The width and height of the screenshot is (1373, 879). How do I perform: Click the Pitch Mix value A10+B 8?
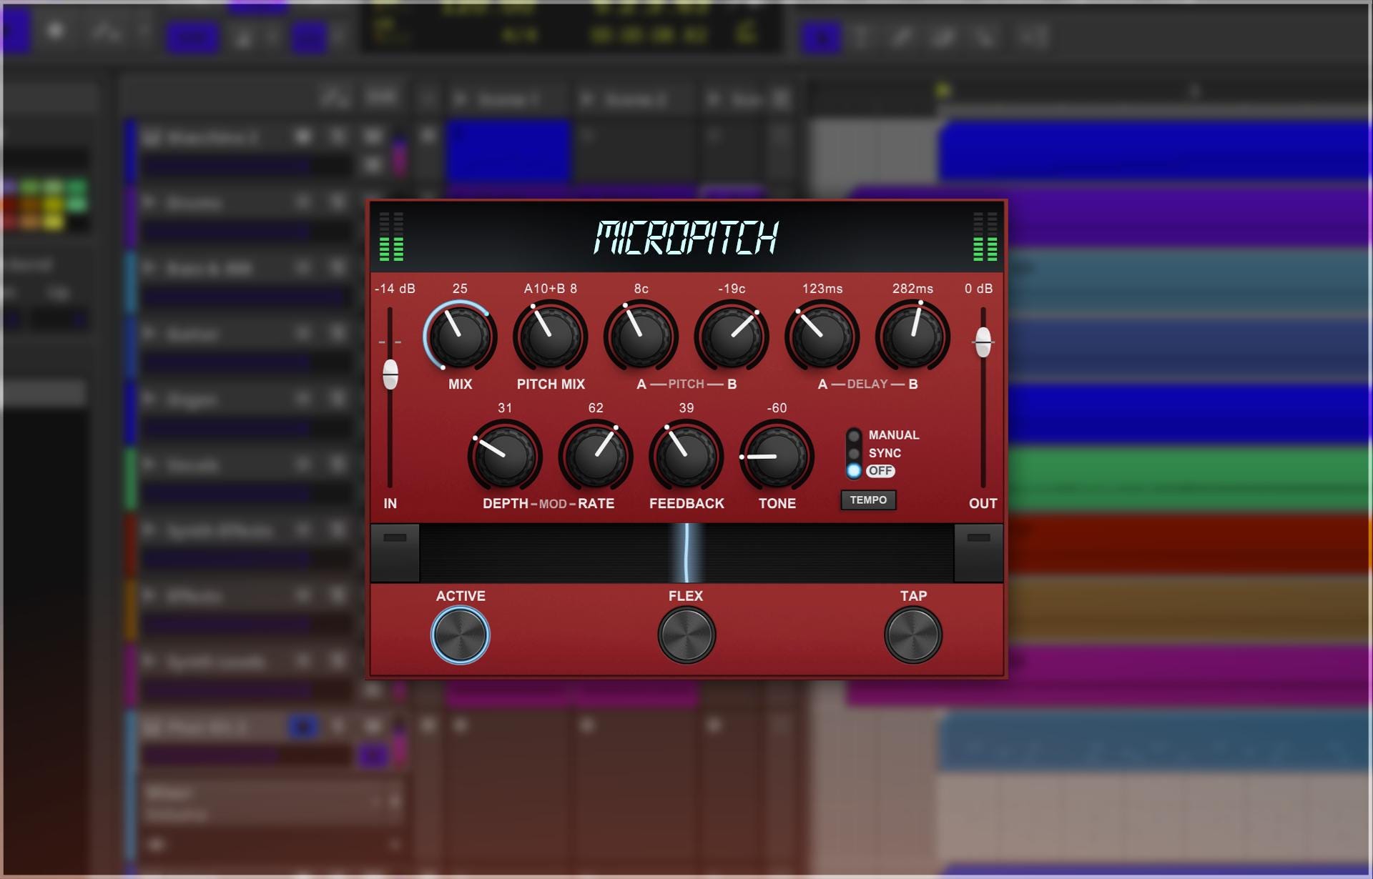[551, 289]
